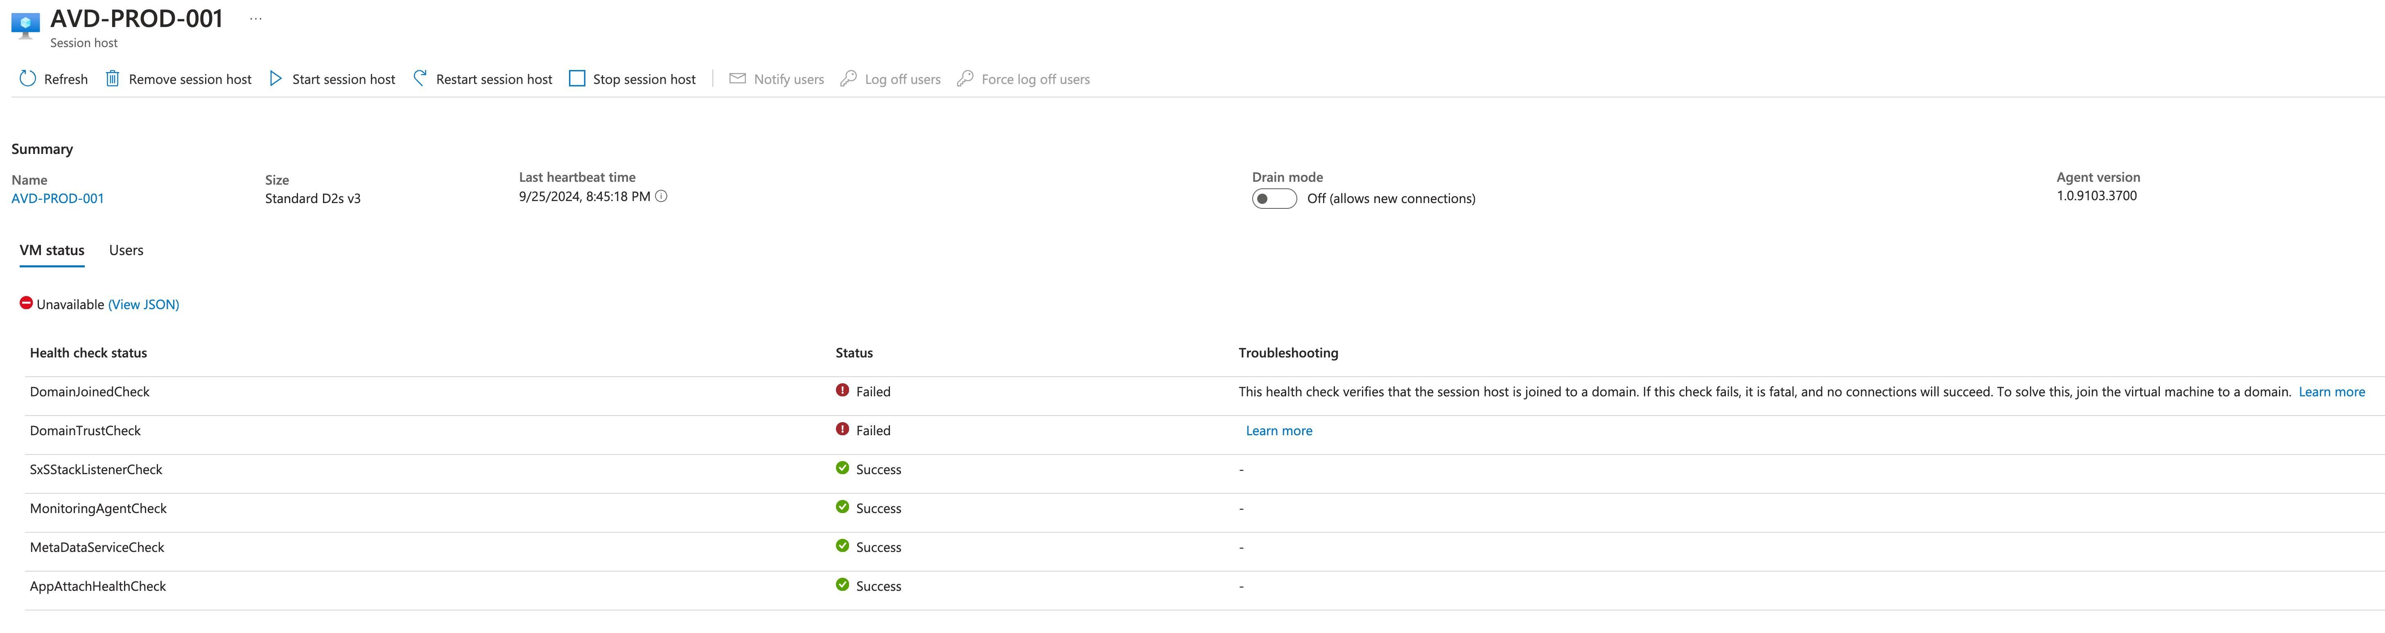
Task: Click the AVD-PROD-001 session host icon
Action: click(25, 25)
